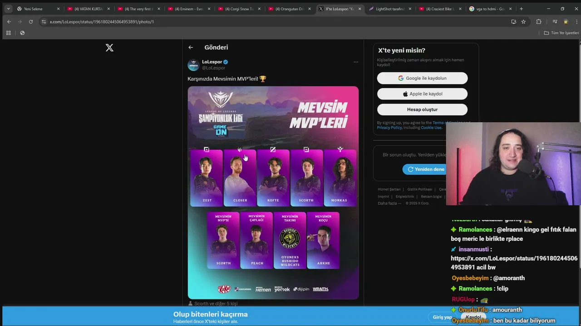
Task: Bookmark this page with the star
Action: 523,21
